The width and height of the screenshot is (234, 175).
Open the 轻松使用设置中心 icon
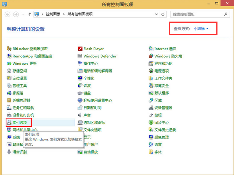(x=80, y=100)
